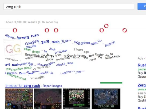Click the red O just below the raised one
The image size is (146, 109).
tap(102, 30)
